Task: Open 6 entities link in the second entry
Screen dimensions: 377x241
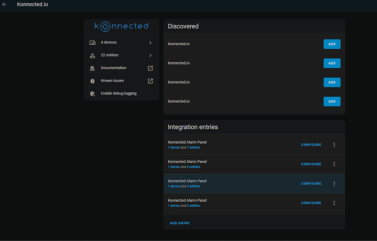Action: [193, 167]
